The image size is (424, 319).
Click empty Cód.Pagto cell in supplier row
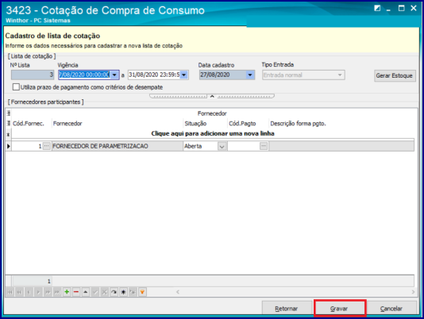(244, 146)
